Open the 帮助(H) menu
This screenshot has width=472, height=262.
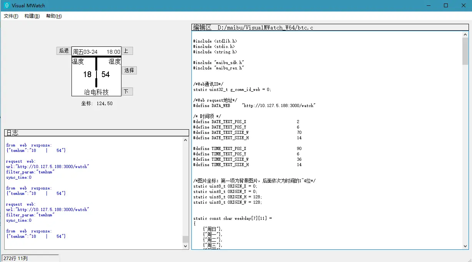(x=54, y=16)
